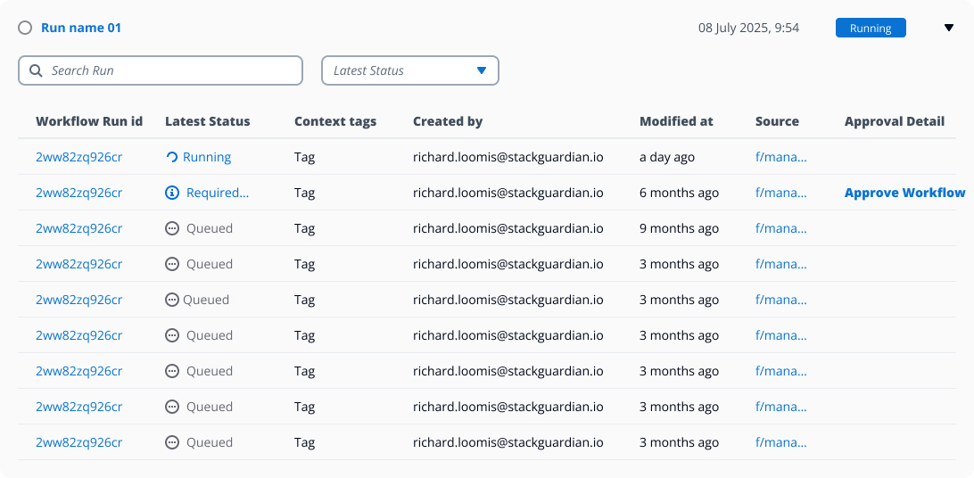Open the Run name 01 title link
The height and width of the screenshot is (478, 974).
click(x=81, y=28)
